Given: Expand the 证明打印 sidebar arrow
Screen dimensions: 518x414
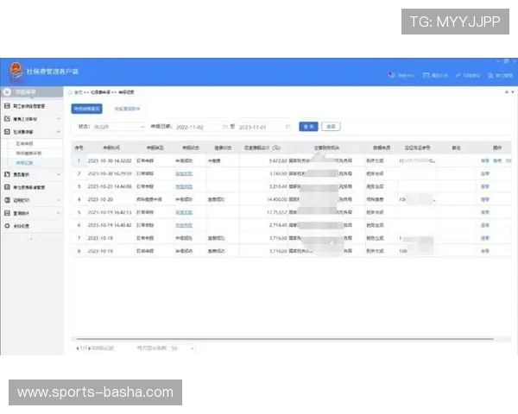Looking at the screenshot, I should [58, 200].
